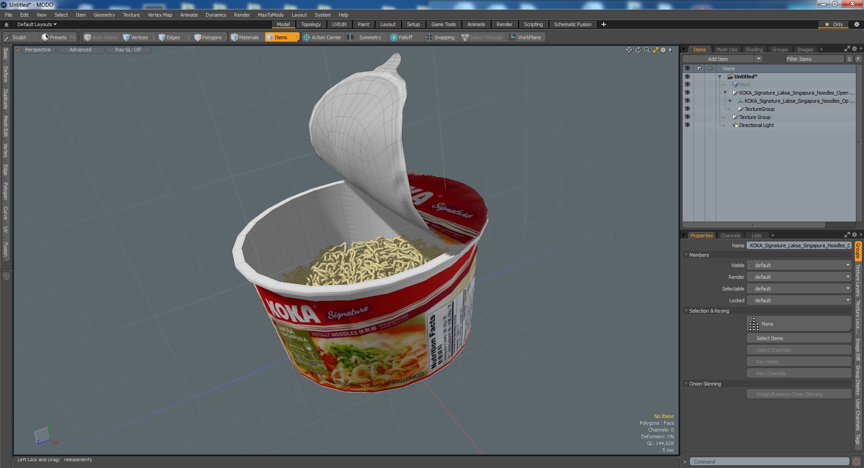Add a new layout tab with plus icon
Image resolution: width=864 pixels, height=468 pixels.
tap(603, 24)
